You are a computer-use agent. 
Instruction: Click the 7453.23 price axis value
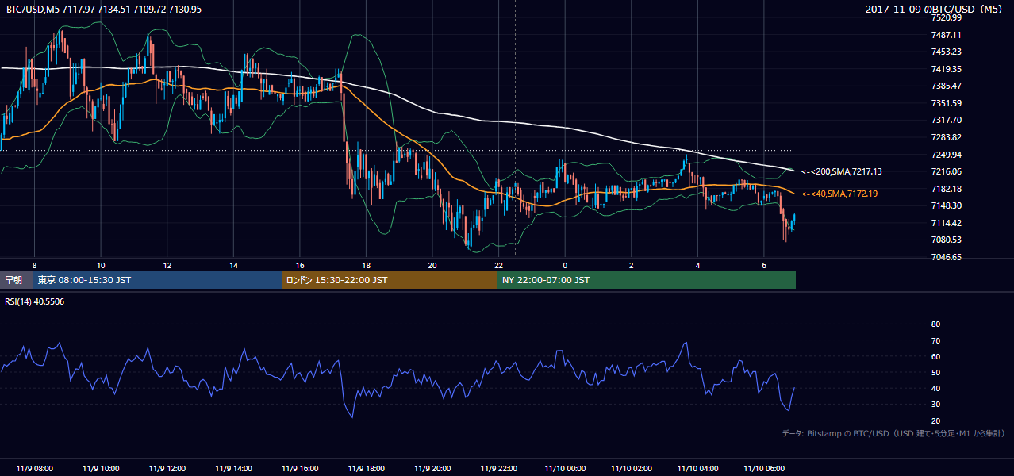(947, 52)
